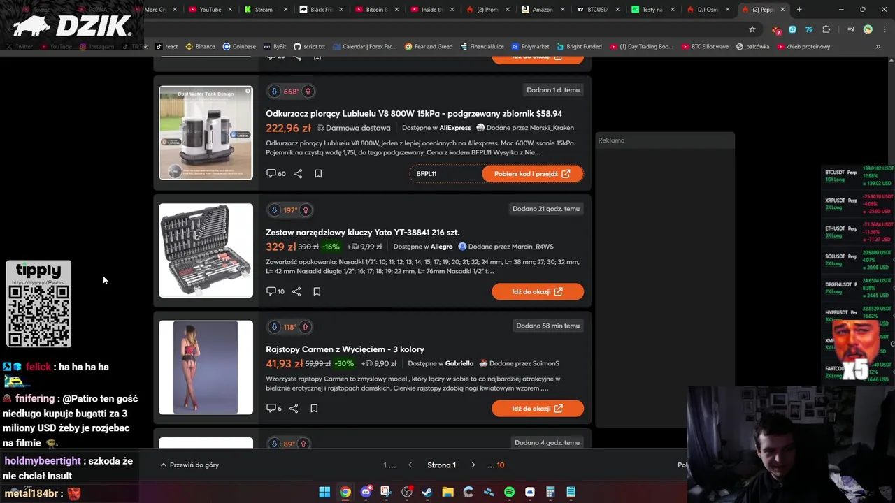The height and width of the screenshot is (503, 895).
Task: Open Rajstopy Carmen z Wycięciem title
Action: coord(345,349)
